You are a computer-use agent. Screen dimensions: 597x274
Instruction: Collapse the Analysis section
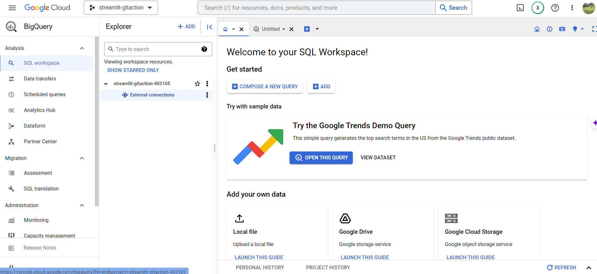[82, 48]
